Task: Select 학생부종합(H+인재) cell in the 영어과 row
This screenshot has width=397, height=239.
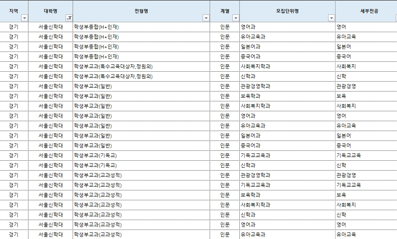Action: (x=96, y=27)
